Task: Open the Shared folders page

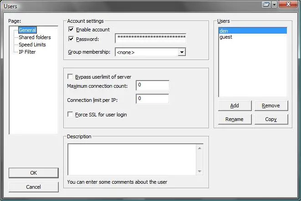Action: coord(35,37)
